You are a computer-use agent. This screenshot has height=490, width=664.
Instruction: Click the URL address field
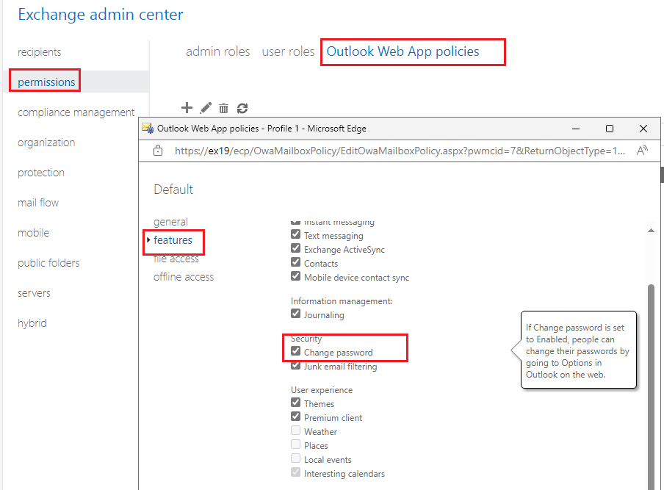400,151
